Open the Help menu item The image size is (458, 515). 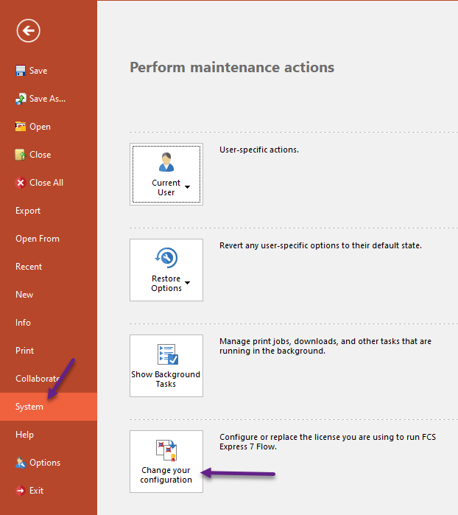coord(25,435)
